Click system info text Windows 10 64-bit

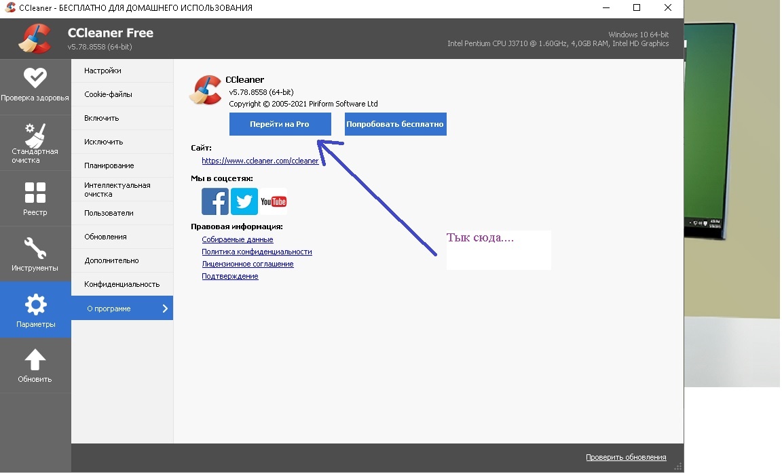point(638,35)
